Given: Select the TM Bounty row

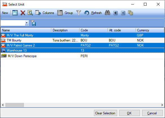Looking at the screenshot, I should 82,40.
